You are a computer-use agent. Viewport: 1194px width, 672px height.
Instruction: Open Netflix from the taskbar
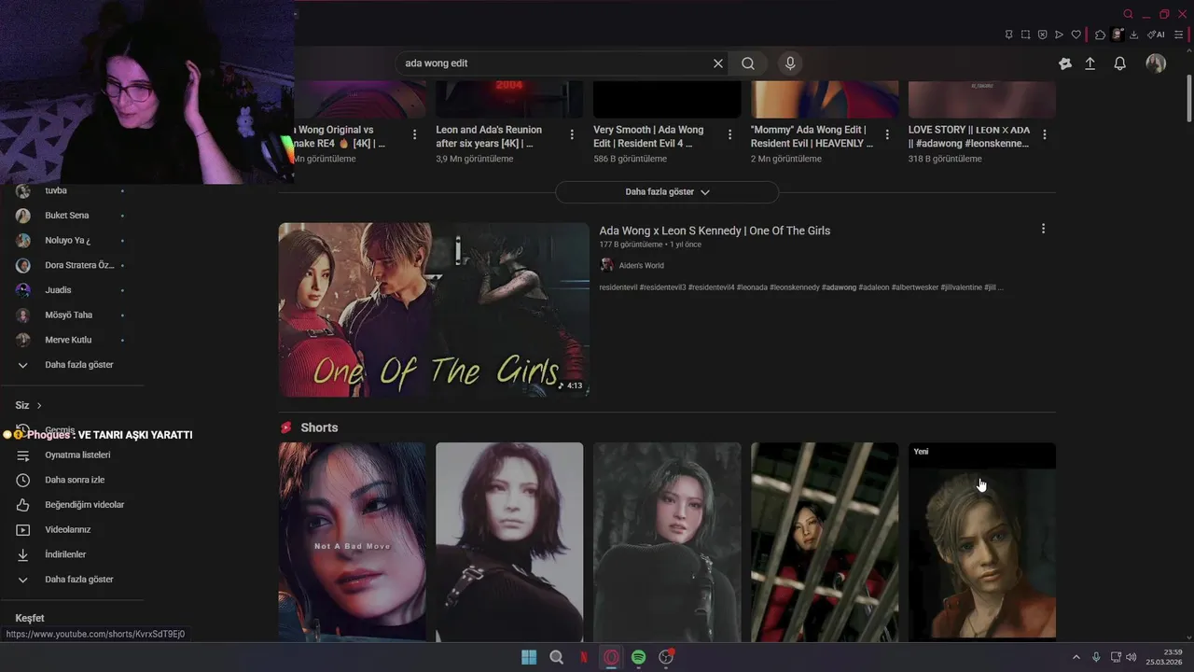point(584,657)
